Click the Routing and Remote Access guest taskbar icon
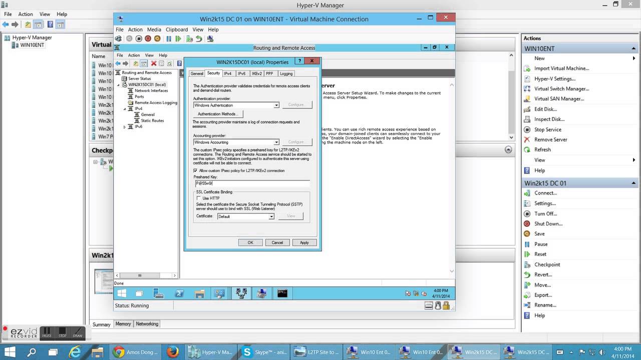 (x=241, y=293)
